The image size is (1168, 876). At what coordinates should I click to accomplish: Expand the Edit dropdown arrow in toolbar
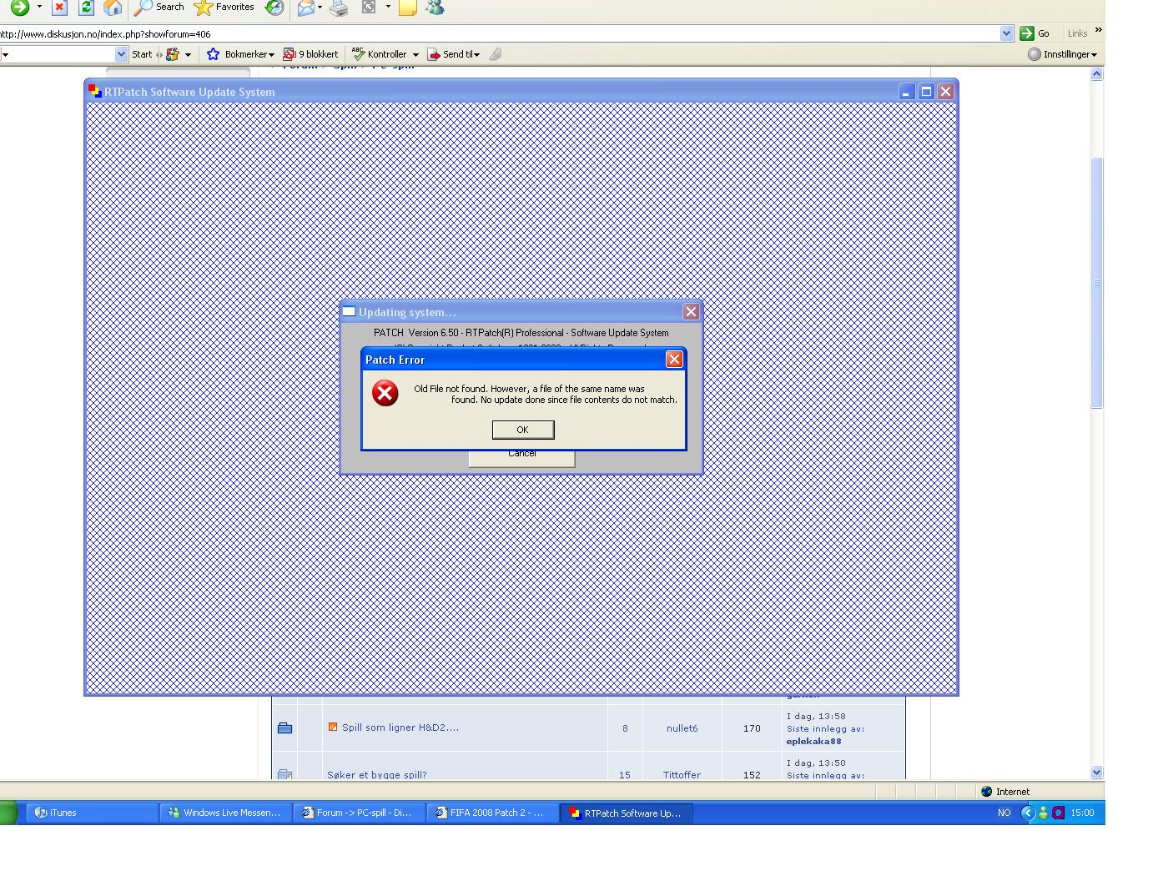tap(388, 7)
